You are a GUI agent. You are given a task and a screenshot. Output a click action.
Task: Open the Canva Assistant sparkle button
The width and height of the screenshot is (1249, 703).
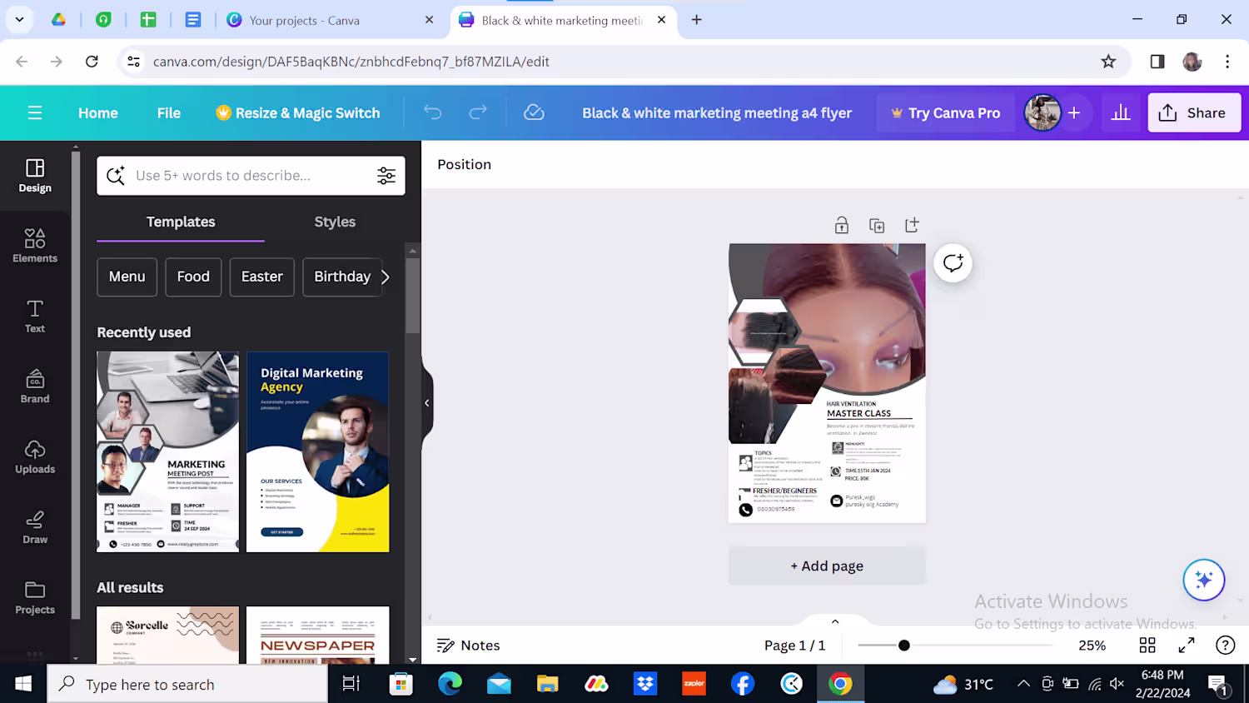pyautogui.click(x=1203, y=580)
